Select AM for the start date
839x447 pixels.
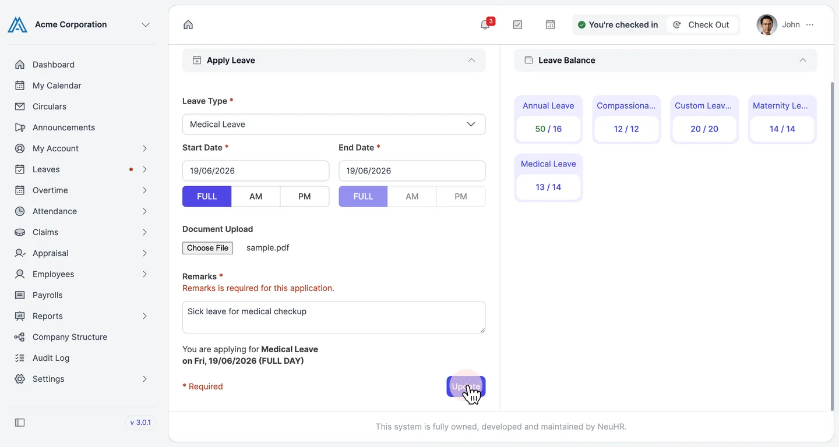coord(256,196)
